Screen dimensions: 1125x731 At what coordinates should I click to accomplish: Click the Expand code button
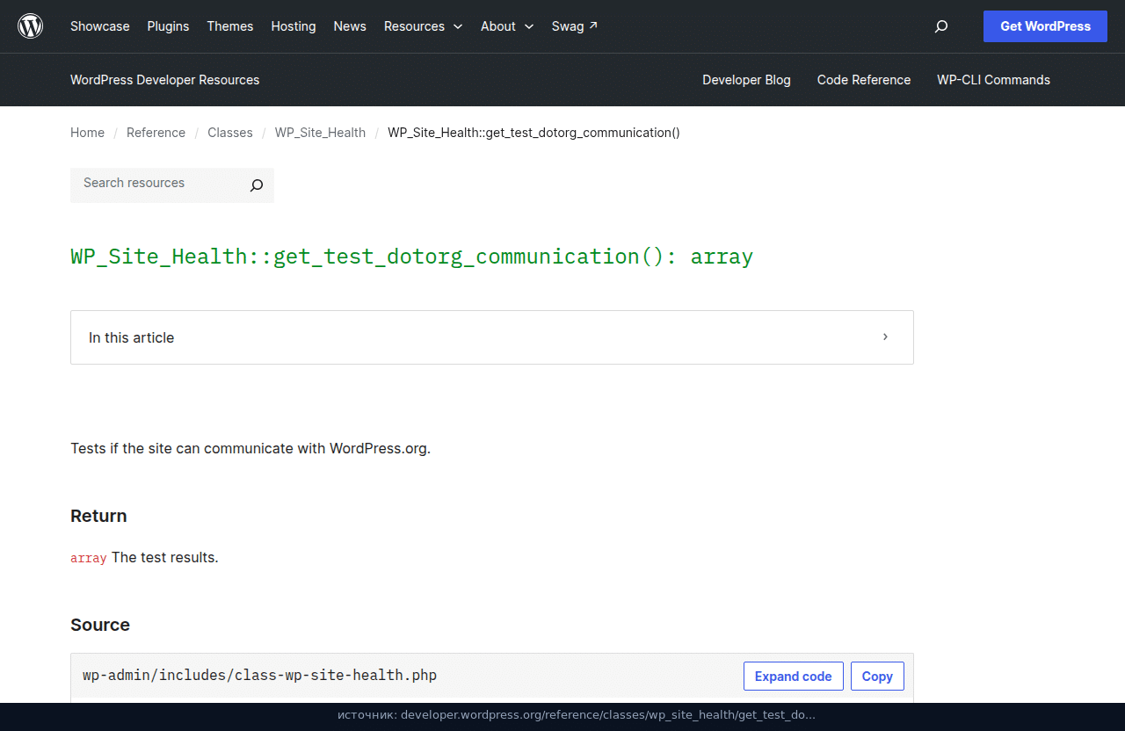[793, 677]
